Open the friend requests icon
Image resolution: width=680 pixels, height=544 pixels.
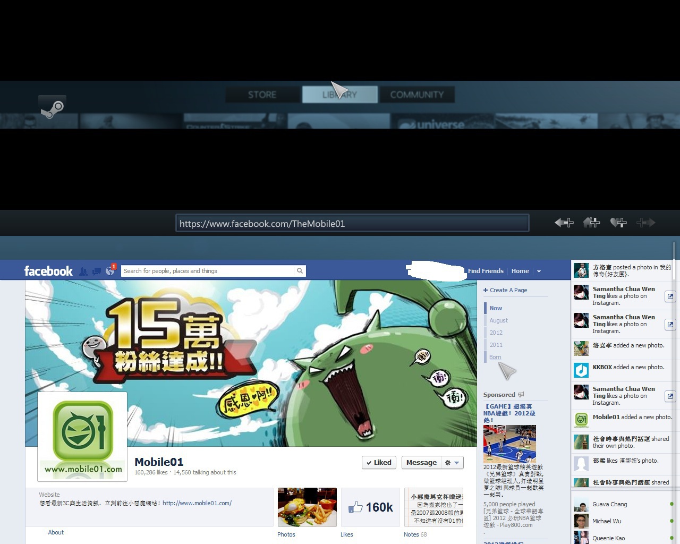[83, 271]
